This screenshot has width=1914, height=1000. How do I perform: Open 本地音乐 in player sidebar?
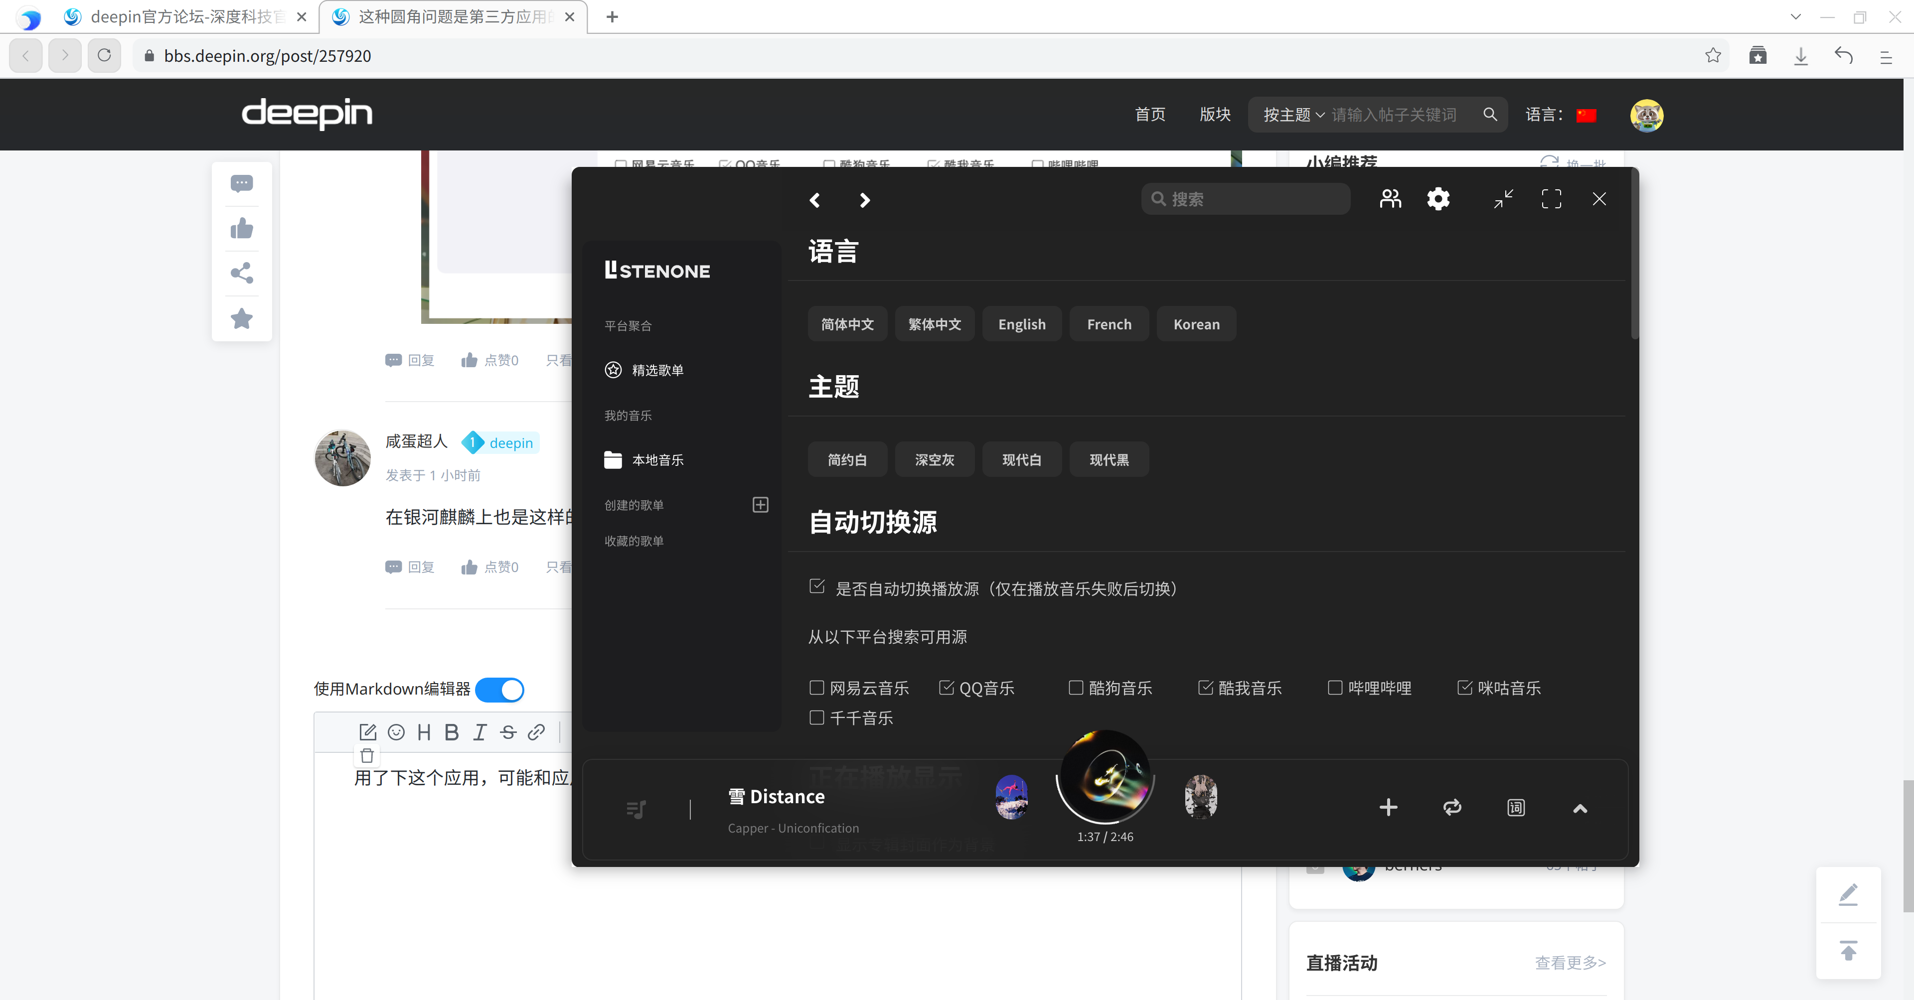(x=657, y=460)
